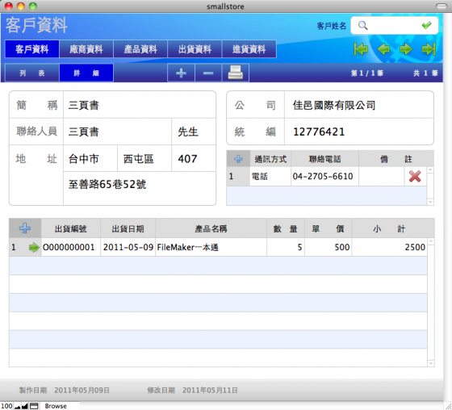This screenshot has width=452, height=410.
Task: Delete phone entry with red X
Action: pos(415,176)
